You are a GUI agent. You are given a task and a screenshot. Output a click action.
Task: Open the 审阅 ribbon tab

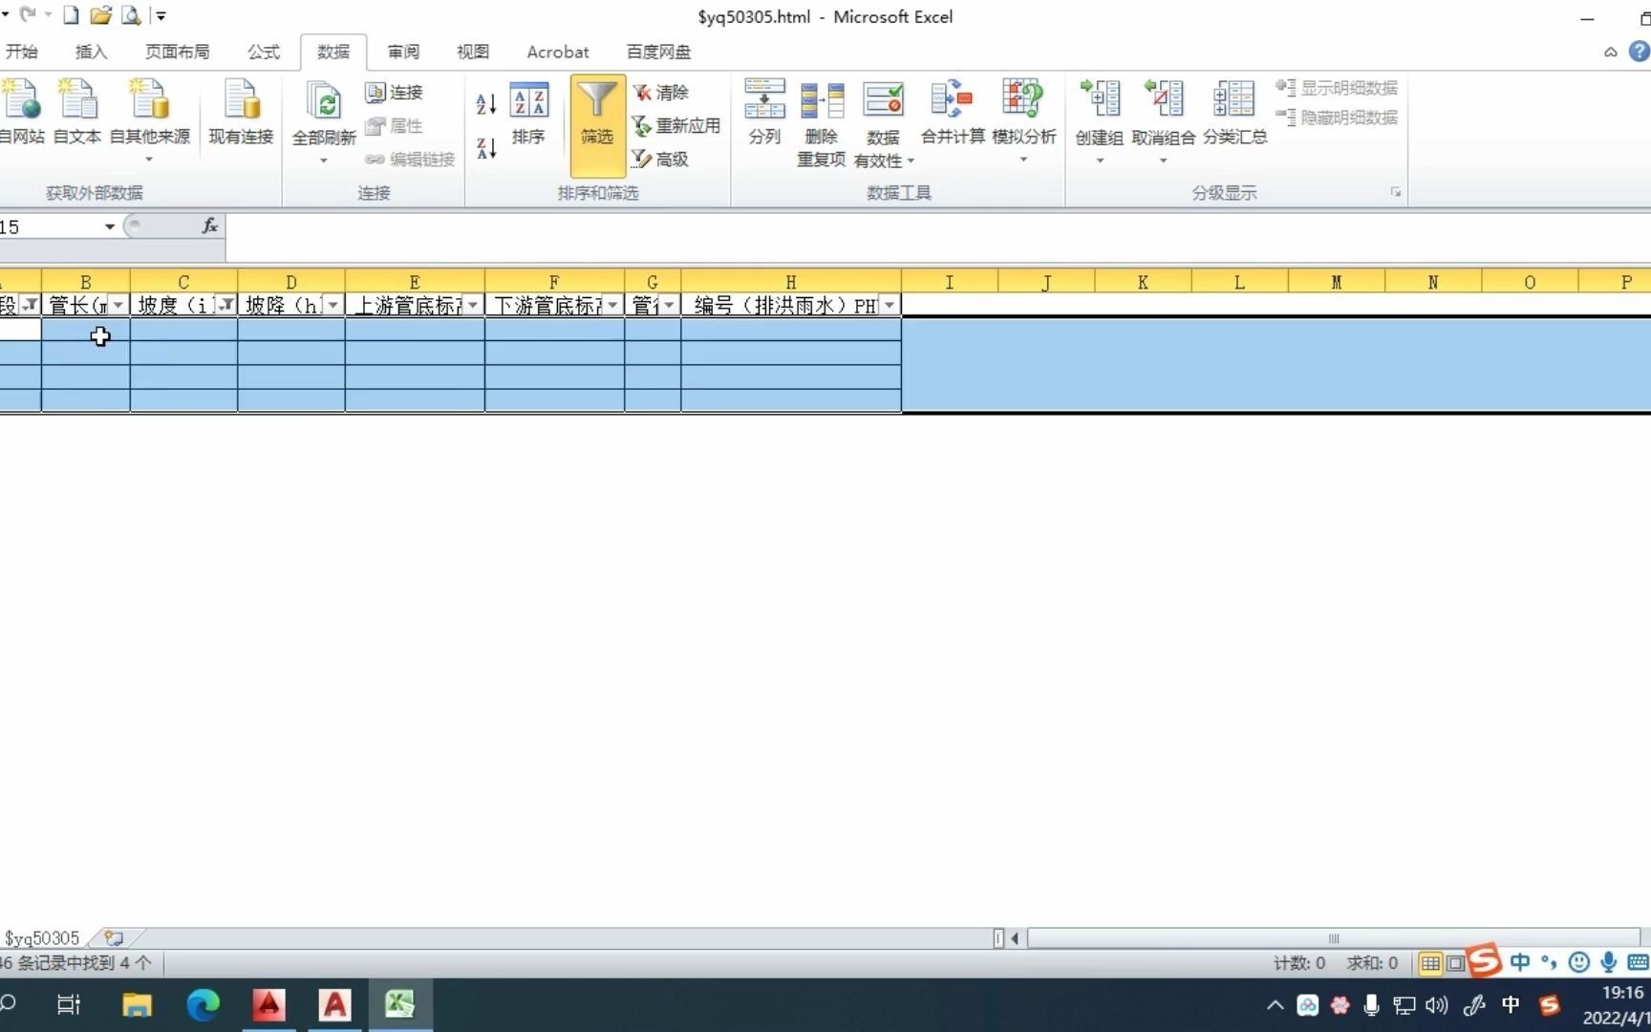tap(402, 52)
